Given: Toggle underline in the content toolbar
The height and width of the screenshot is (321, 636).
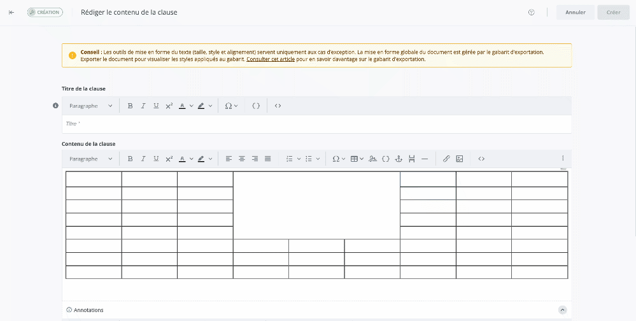Looking at the screenshot, I should [x=156, y=159].
